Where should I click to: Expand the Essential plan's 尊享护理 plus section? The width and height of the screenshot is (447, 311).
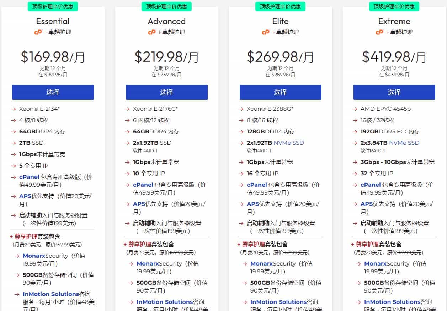[11, 236]
